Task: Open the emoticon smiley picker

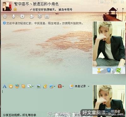Action: [x=11, y=86]
